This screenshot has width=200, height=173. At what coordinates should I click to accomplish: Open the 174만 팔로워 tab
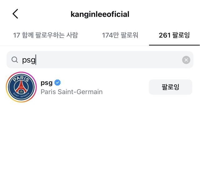point(120,35)
